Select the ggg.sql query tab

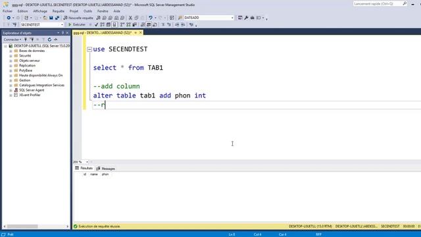coord(103,33)
